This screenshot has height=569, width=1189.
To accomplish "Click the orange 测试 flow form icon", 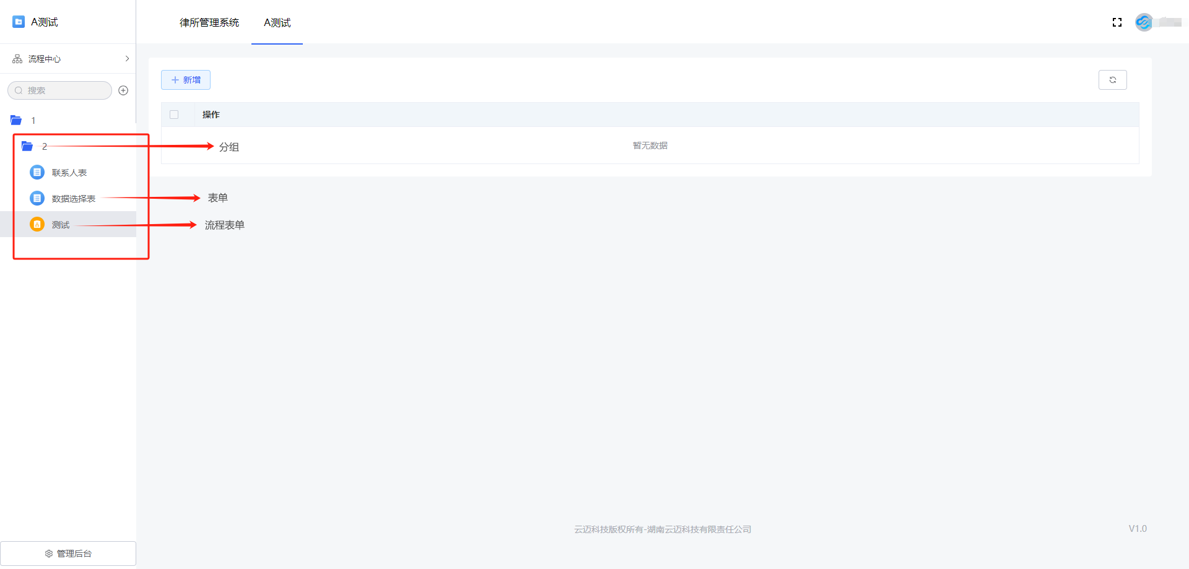I will [37, 224].
